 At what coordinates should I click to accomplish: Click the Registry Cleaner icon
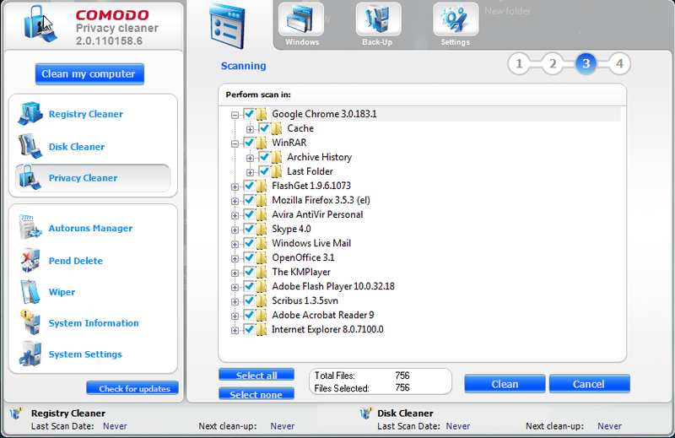click(x=30, y=113)
